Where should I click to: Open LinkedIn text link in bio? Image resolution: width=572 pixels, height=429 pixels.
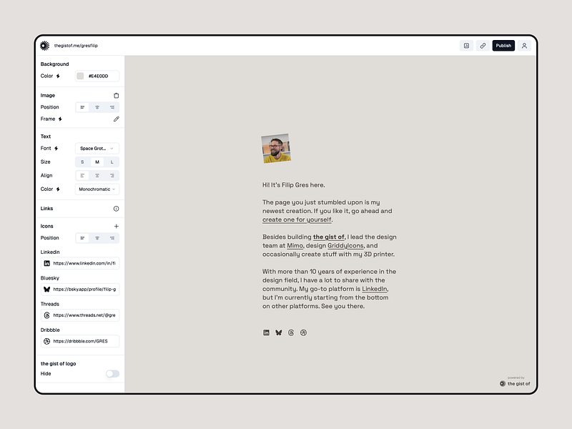[x=374, y=289]
